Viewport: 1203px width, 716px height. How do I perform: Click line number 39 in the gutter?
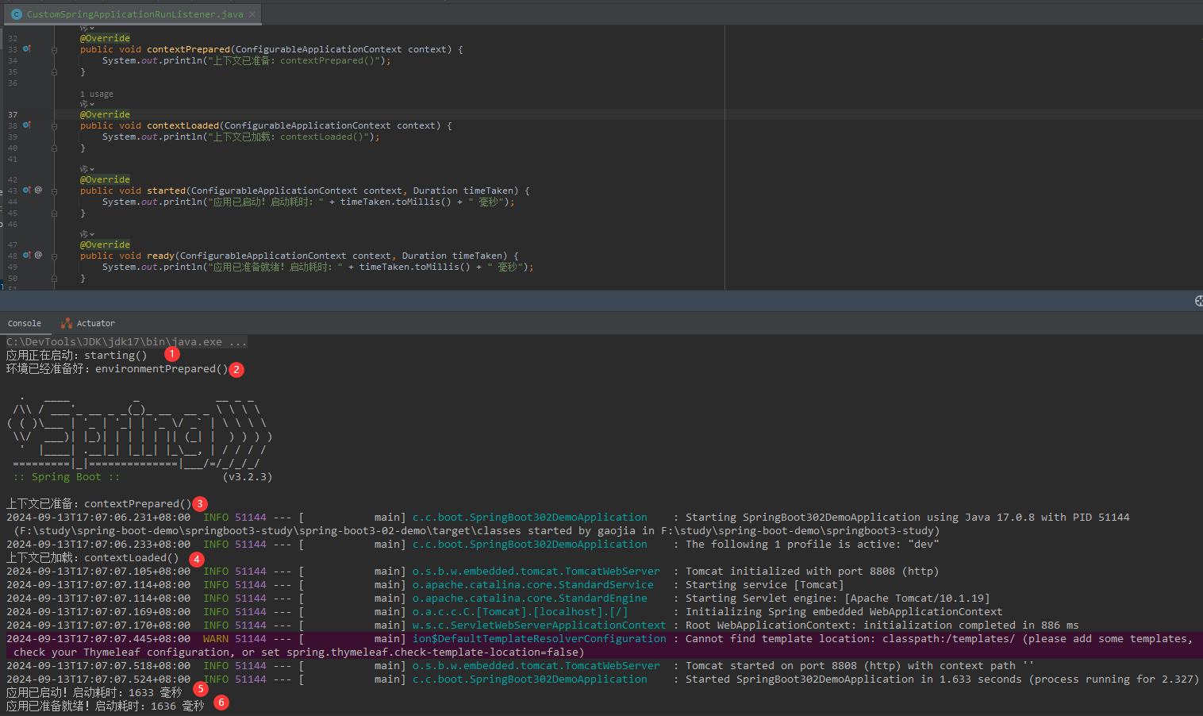click(x=13, y=137)
